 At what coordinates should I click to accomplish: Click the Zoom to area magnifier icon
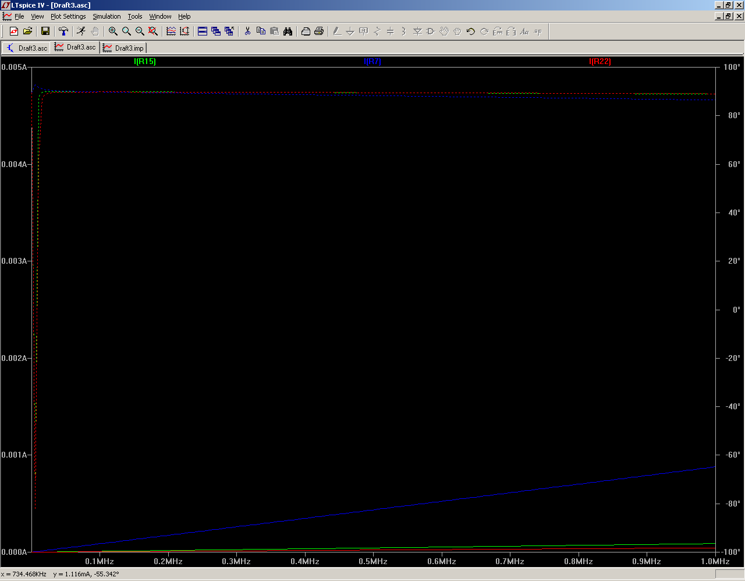point(126,31)
